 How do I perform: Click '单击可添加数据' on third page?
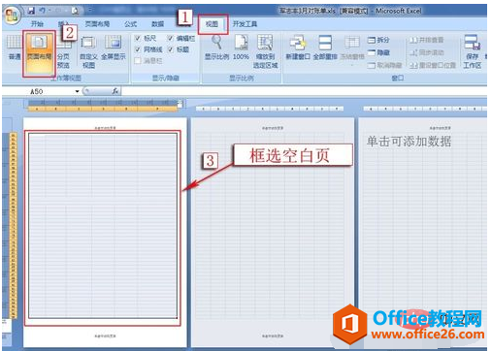(x=409, y=142)
